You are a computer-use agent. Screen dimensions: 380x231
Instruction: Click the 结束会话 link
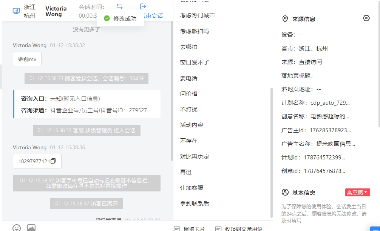pyautogui.click(x=153, y=16)
